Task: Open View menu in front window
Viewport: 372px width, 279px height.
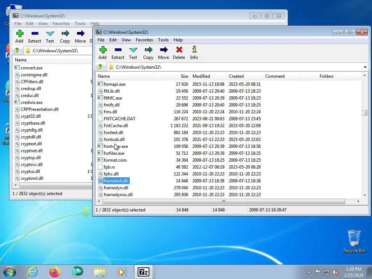Action: 126,40
